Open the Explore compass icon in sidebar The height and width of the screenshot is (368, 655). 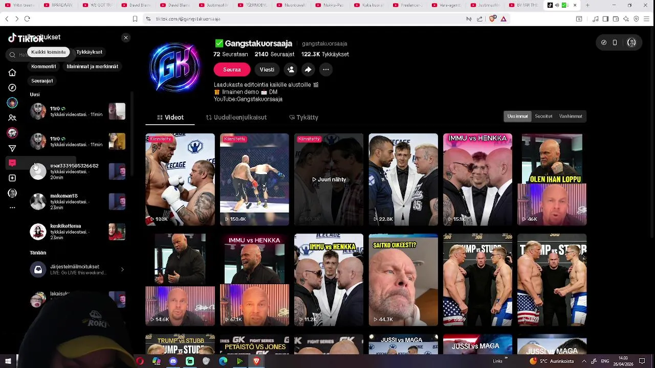tap(12, 88)
